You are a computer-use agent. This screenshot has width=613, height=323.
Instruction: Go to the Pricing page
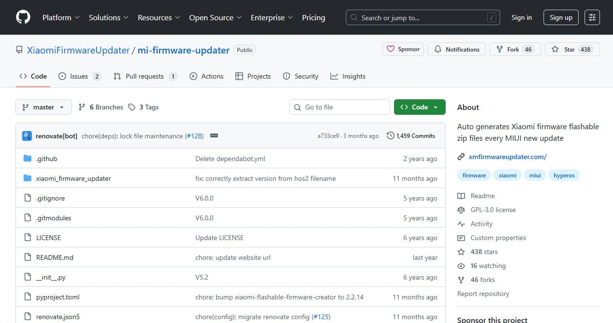point(313,17)
